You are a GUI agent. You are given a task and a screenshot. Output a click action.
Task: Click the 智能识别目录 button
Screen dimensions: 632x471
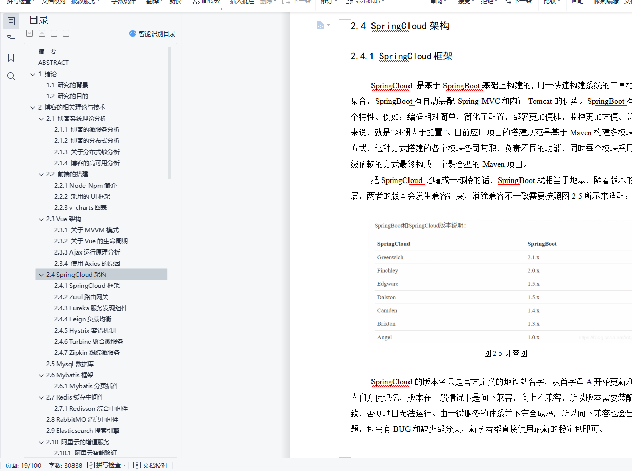(x=153, y=33)
